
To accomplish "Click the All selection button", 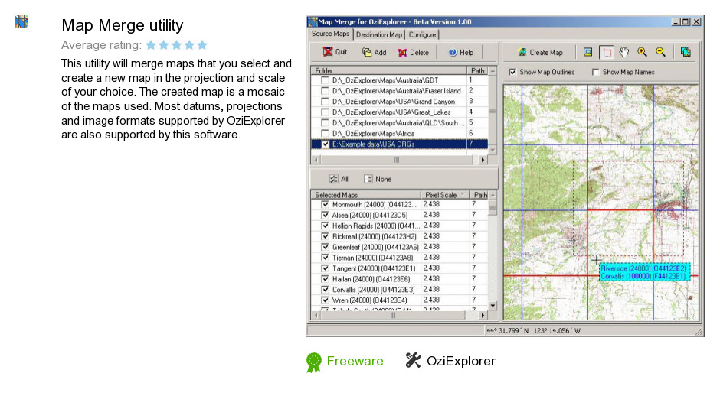I will click(x=339, y=179).
